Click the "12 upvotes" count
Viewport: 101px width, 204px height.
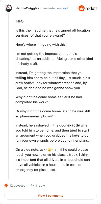[x=17, y=186]
